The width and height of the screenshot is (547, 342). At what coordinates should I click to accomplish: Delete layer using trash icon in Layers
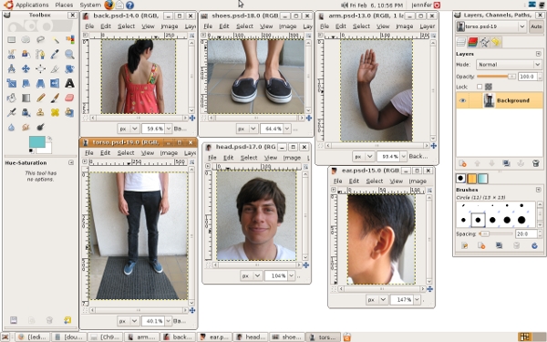point(536,163)
